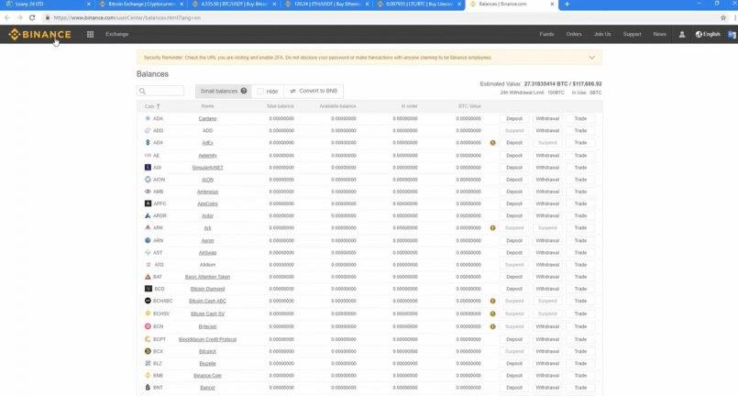Click Deposit for BAT
Viewport: 738px width, 396px height.
(514, 277)
